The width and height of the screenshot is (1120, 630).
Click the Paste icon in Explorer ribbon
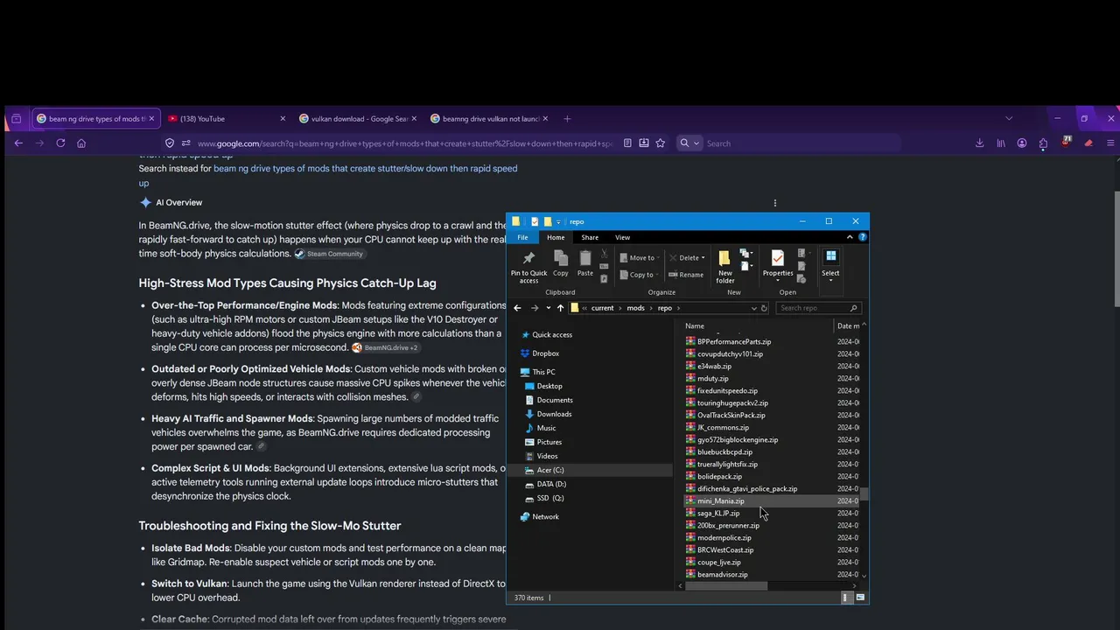pyautogui.click(x=585, y=263)
